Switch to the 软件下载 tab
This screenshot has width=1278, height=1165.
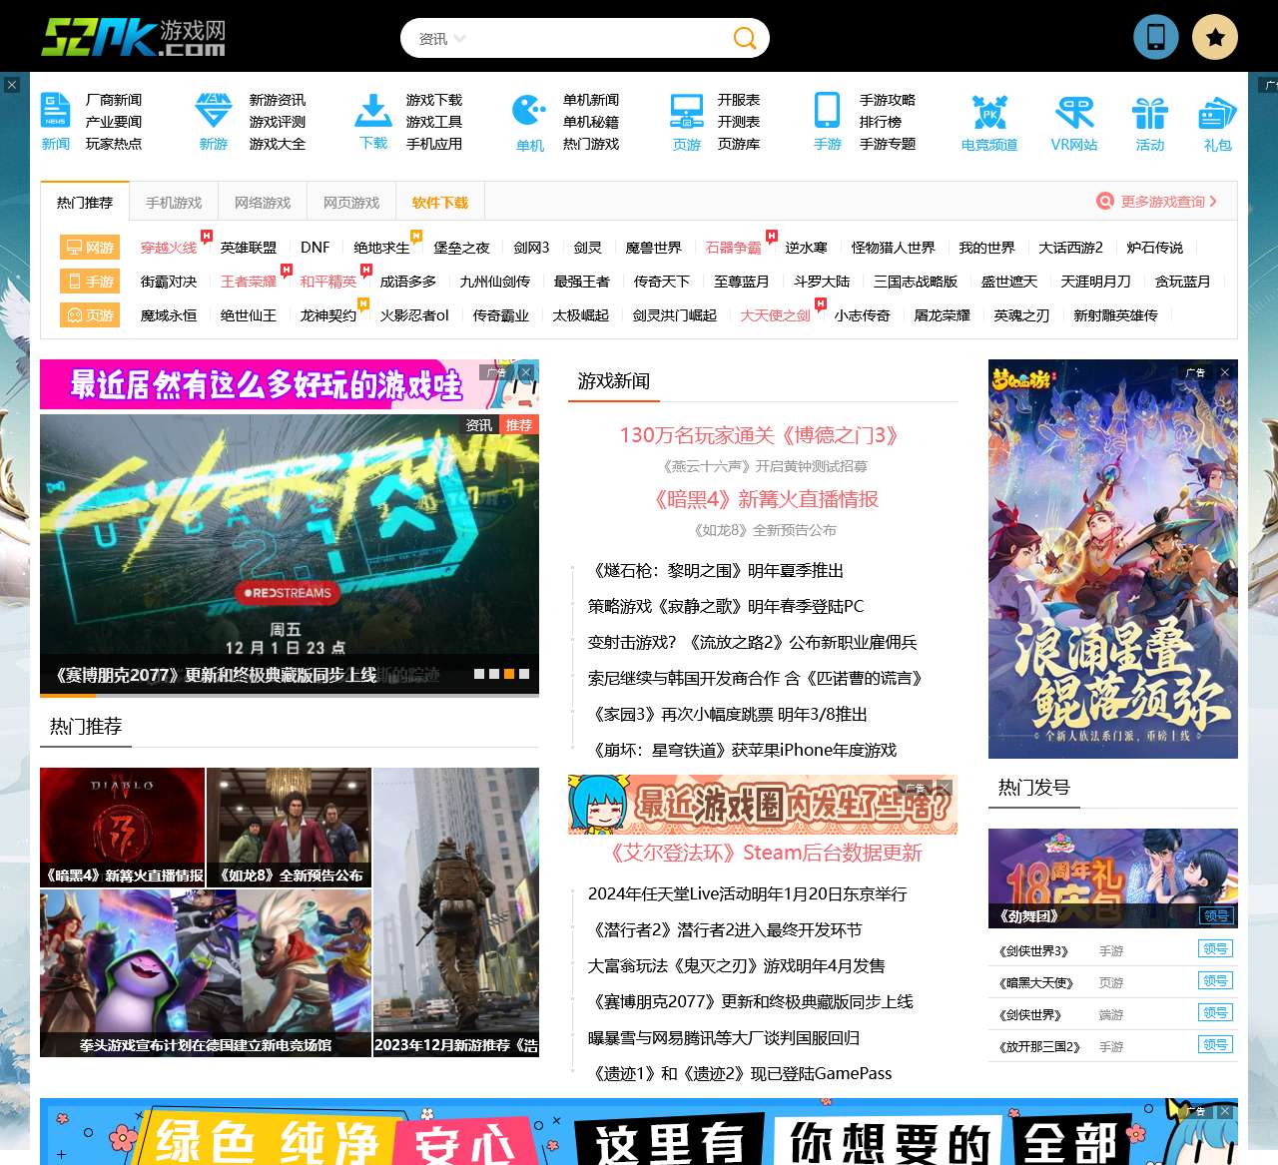[x=440, y=203]
